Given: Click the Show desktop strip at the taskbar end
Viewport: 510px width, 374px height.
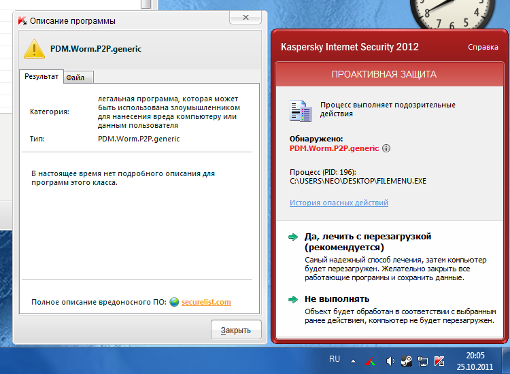Looking at the screenshot, I should 506,360.
